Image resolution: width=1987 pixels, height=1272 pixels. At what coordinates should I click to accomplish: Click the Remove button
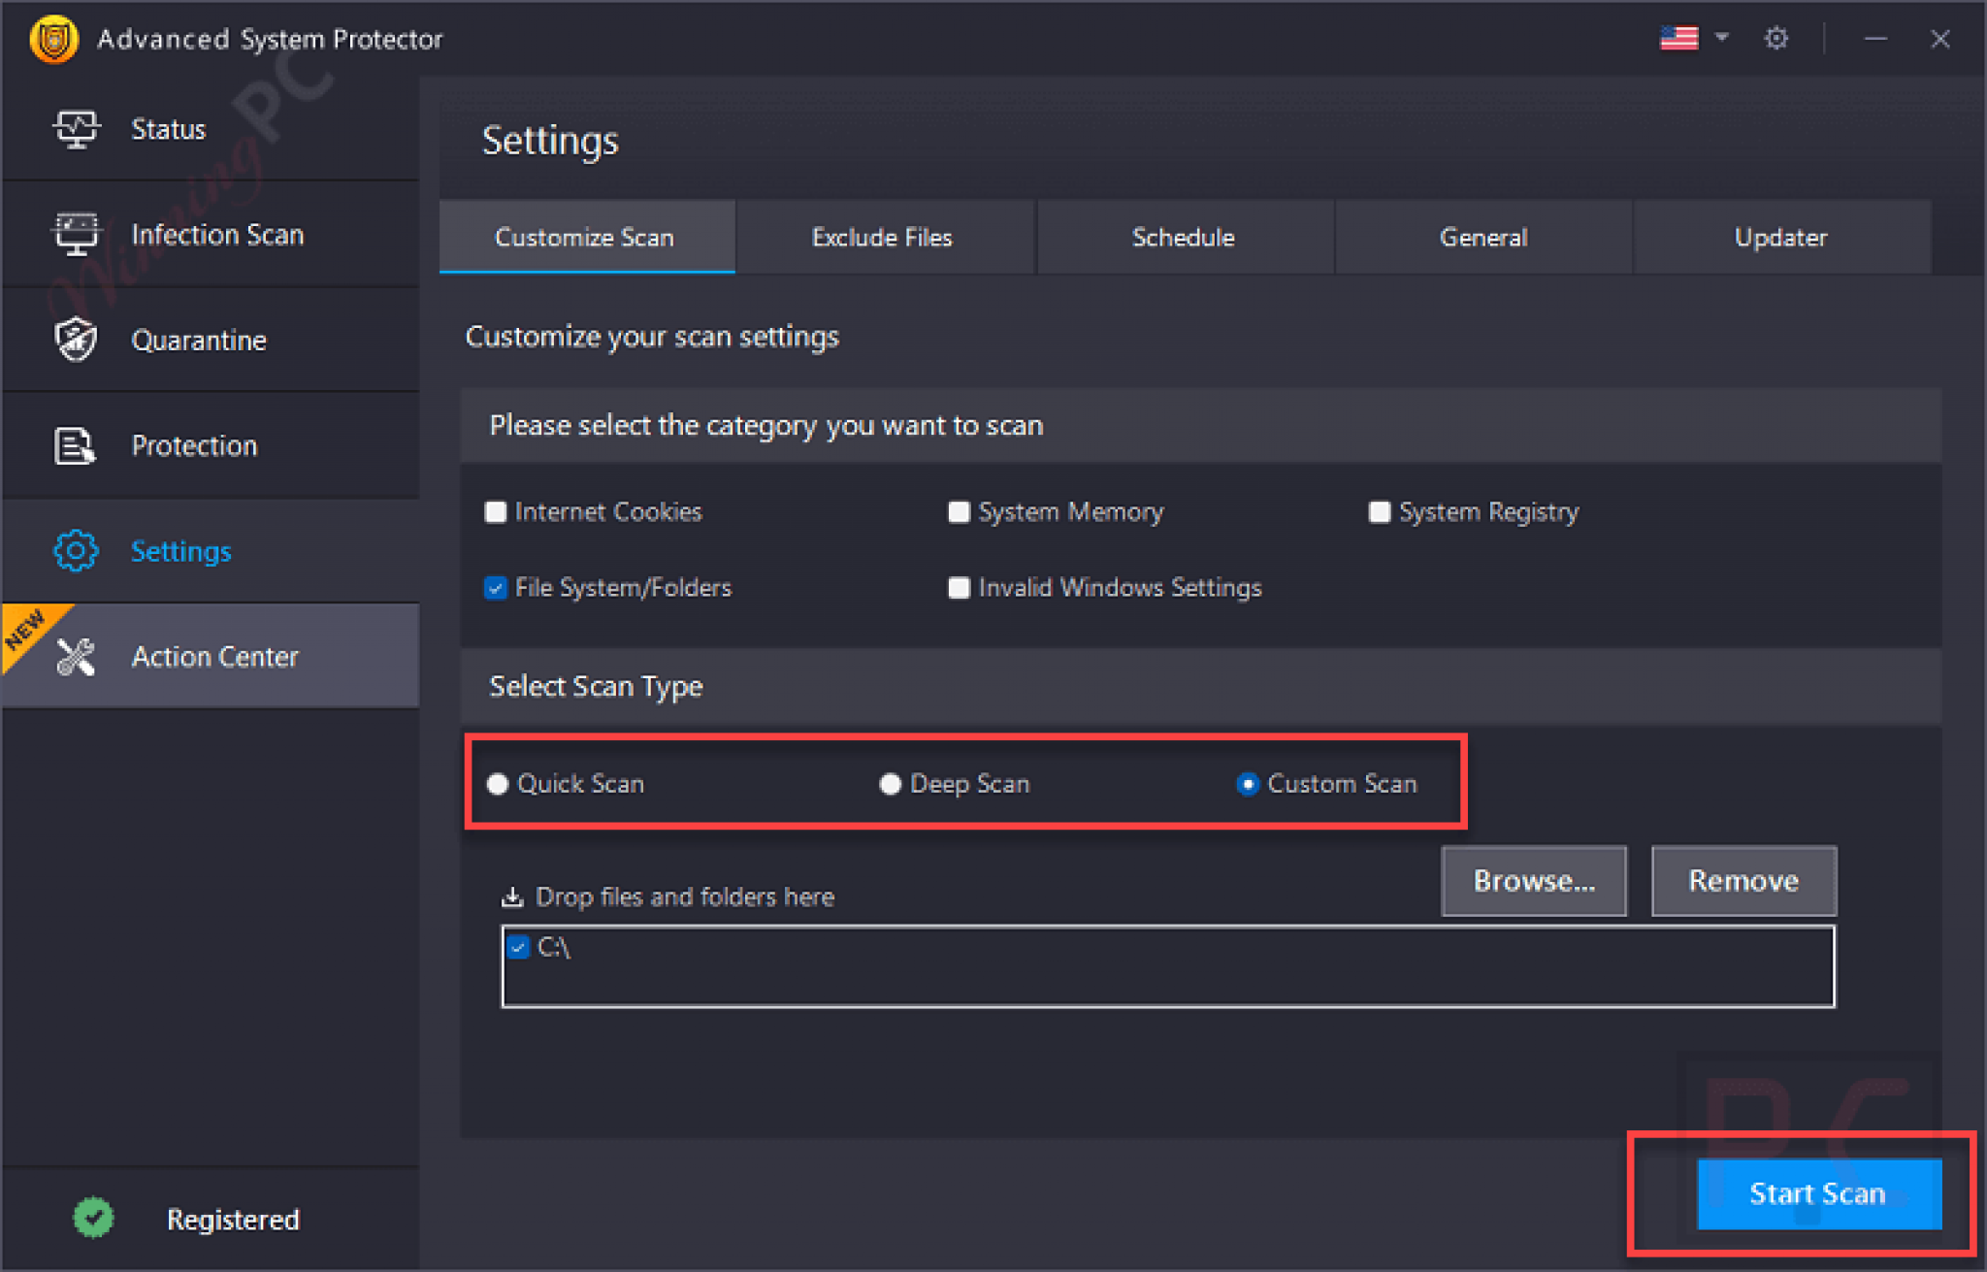[1744, 881]
